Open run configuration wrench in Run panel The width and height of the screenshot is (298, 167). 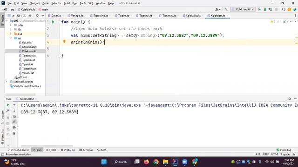tap(8, 110)
